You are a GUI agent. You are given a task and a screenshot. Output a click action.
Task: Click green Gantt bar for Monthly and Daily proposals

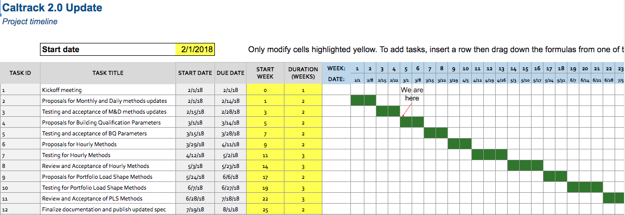[x=363, y=101]
